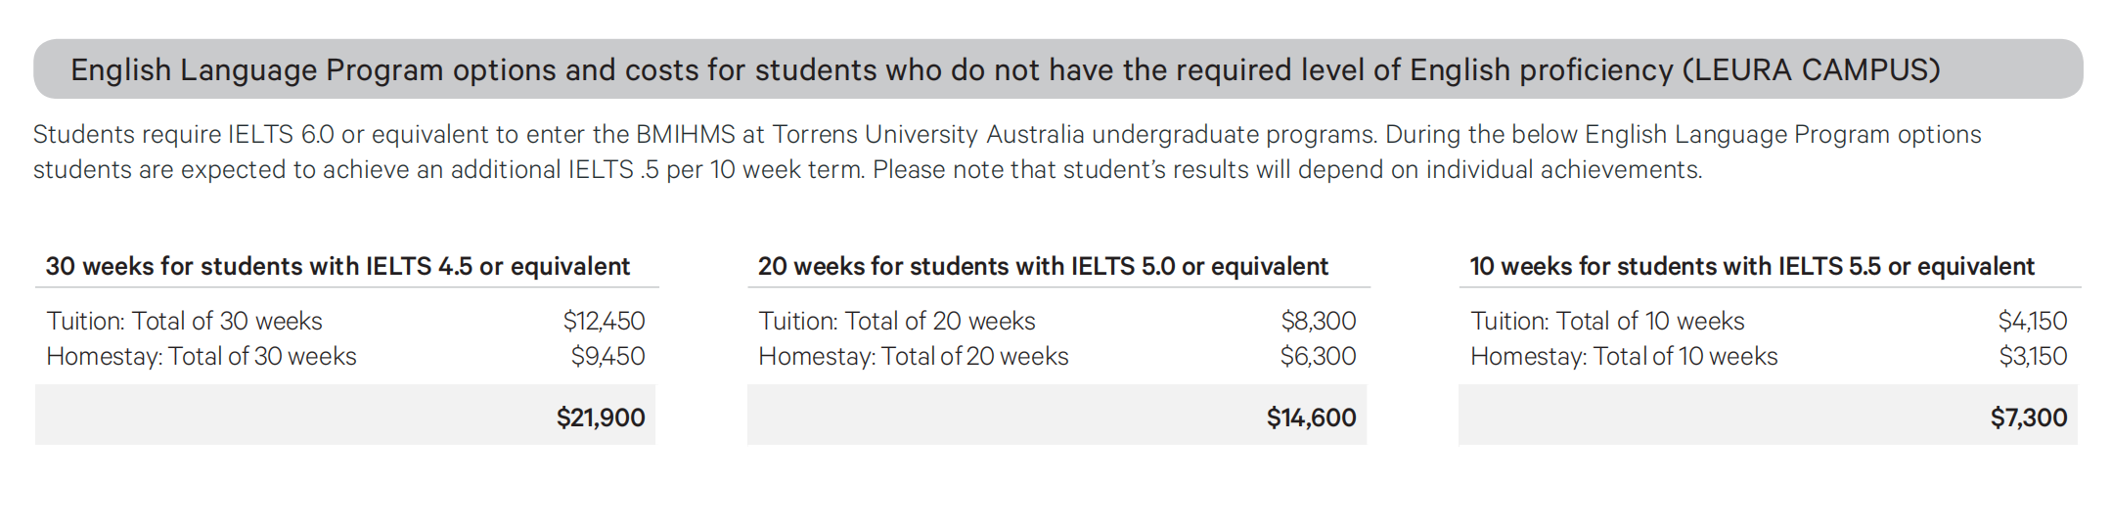Image resolution: width=2111 pixels, height=528 pixels.
Task: Click the $7,300 total amount
Action: (x=2028, y=418)
